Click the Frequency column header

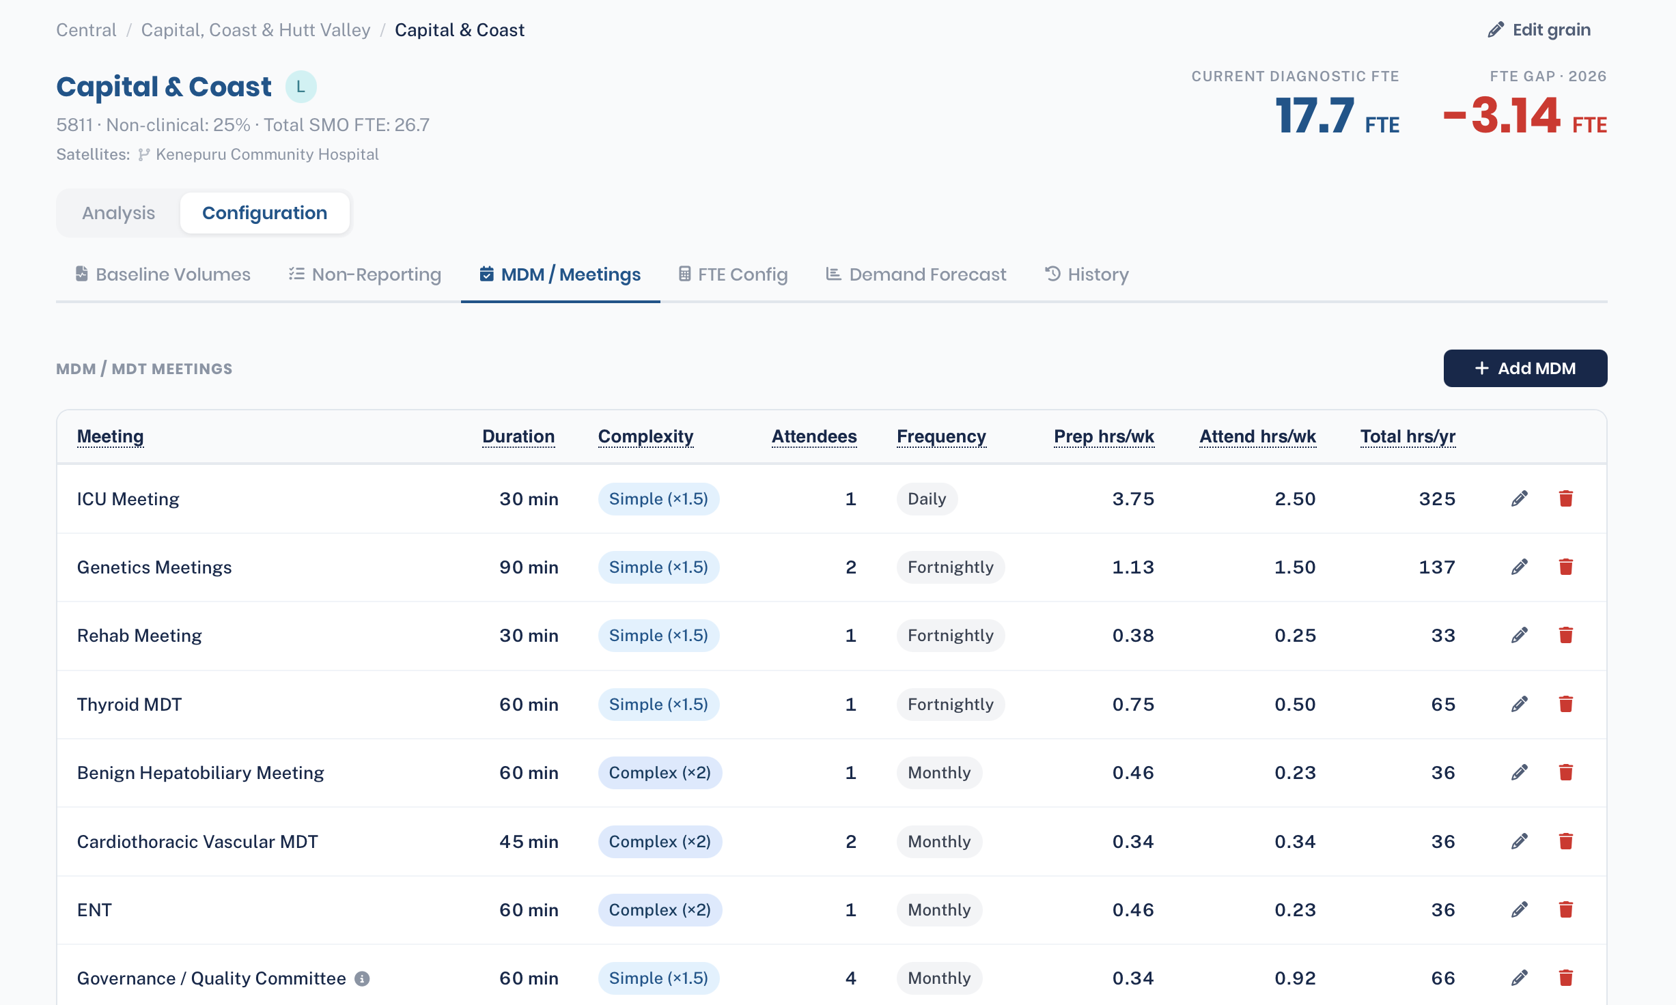941,436
